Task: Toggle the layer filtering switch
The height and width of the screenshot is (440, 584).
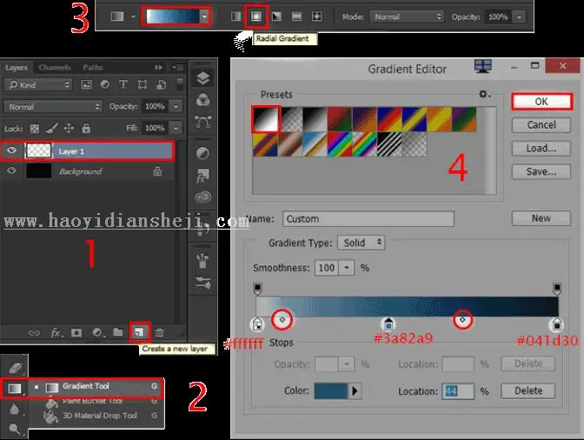Action: (180, 84)
